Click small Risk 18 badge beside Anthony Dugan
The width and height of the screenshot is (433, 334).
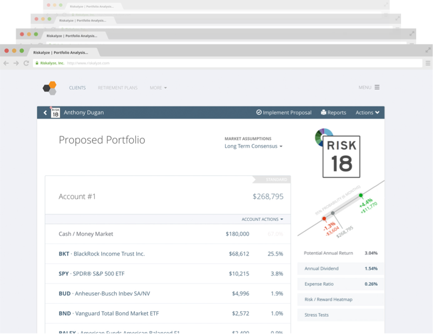pos(55,113)
